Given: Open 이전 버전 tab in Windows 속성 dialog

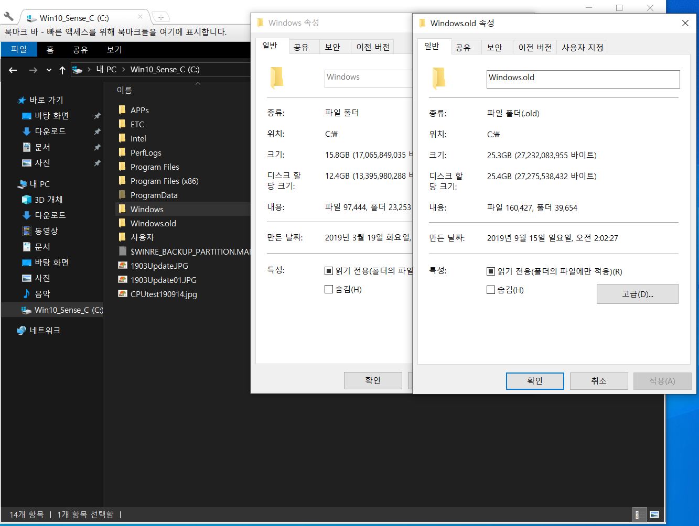Looking at the screenshot, I should tap(373, 47).
